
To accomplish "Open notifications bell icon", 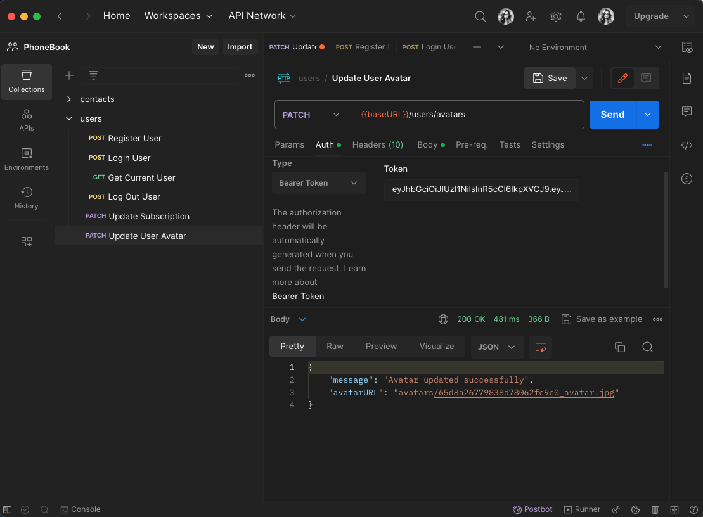I will point(581,16).
